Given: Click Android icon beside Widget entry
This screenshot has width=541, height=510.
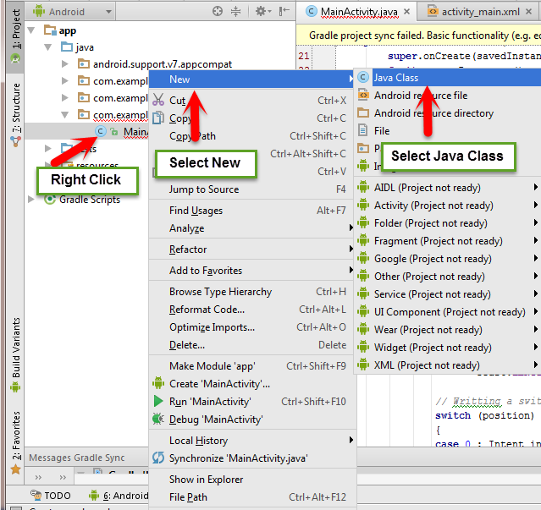Looking at the screenshot, I should [363, 347].
